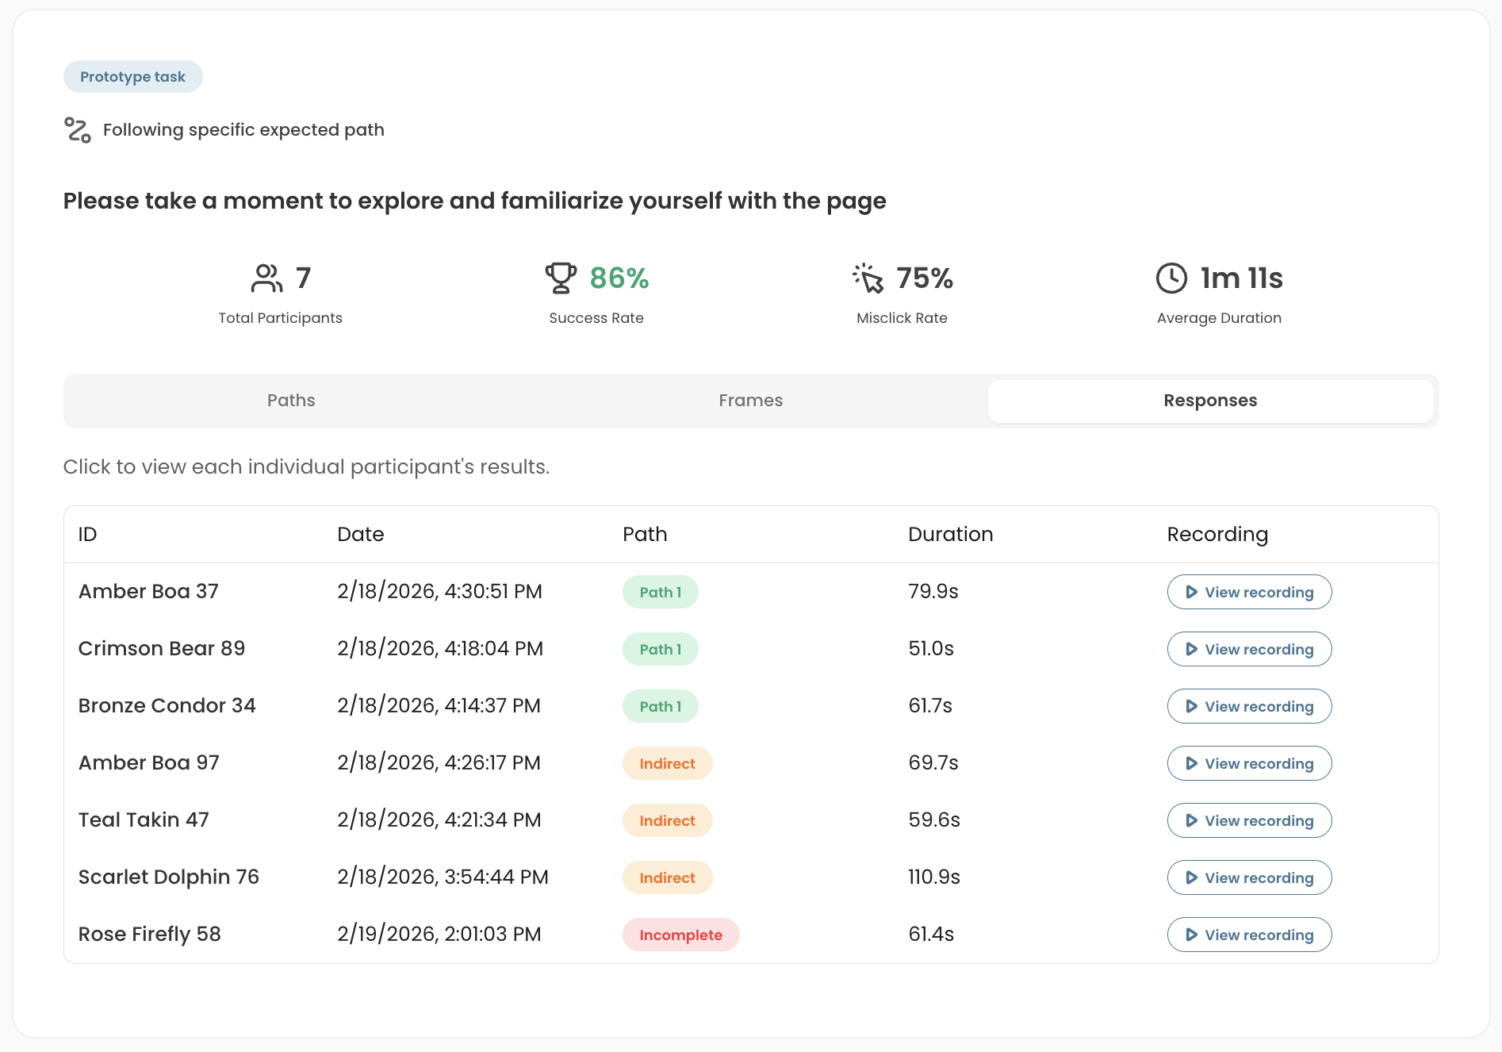Select the Responses tab

pyautogui.click(x=1210, y=401)
